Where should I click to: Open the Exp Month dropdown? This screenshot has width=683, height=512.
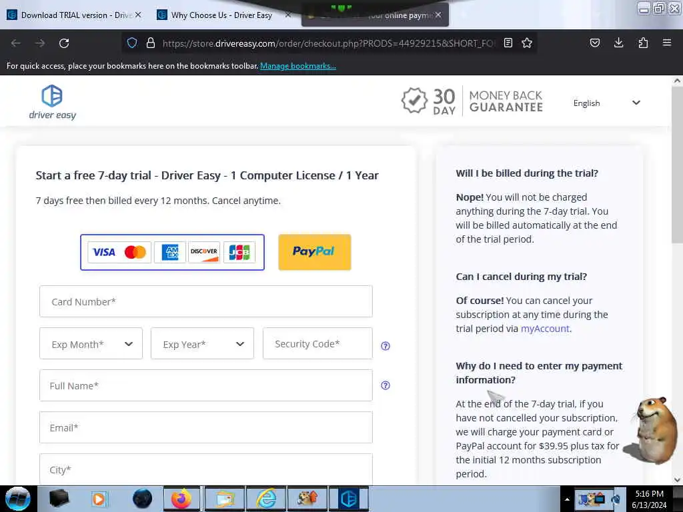pos(91,343)
